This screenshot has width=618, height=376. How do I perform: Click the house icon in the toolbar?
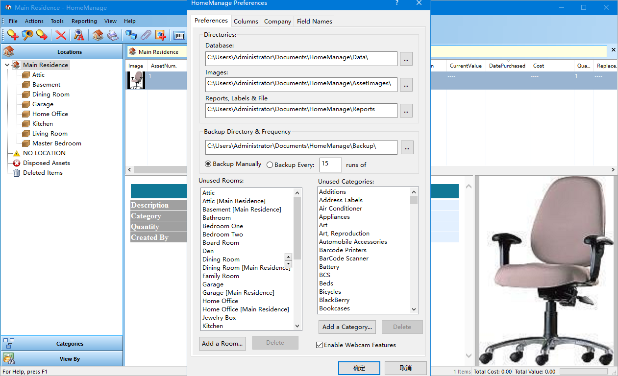pos(98,35)
